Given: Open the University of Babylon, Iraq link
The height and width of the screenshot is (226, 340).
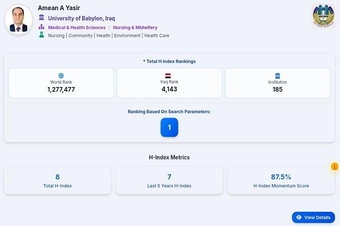Looking at the screenshot, I should 82,18.
